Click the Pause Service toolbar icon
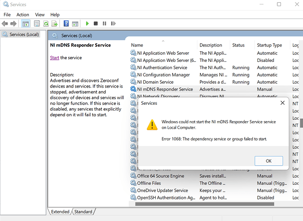Screen dimensions: 303x221 tap(104, 23)
